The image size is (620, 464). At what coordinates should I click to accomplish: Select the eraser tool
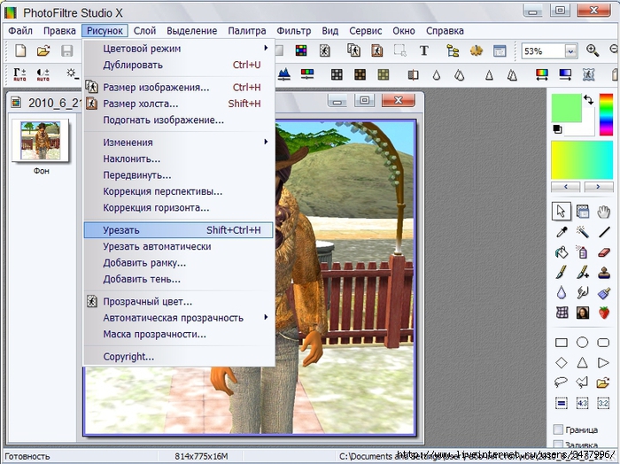[603, 252]
